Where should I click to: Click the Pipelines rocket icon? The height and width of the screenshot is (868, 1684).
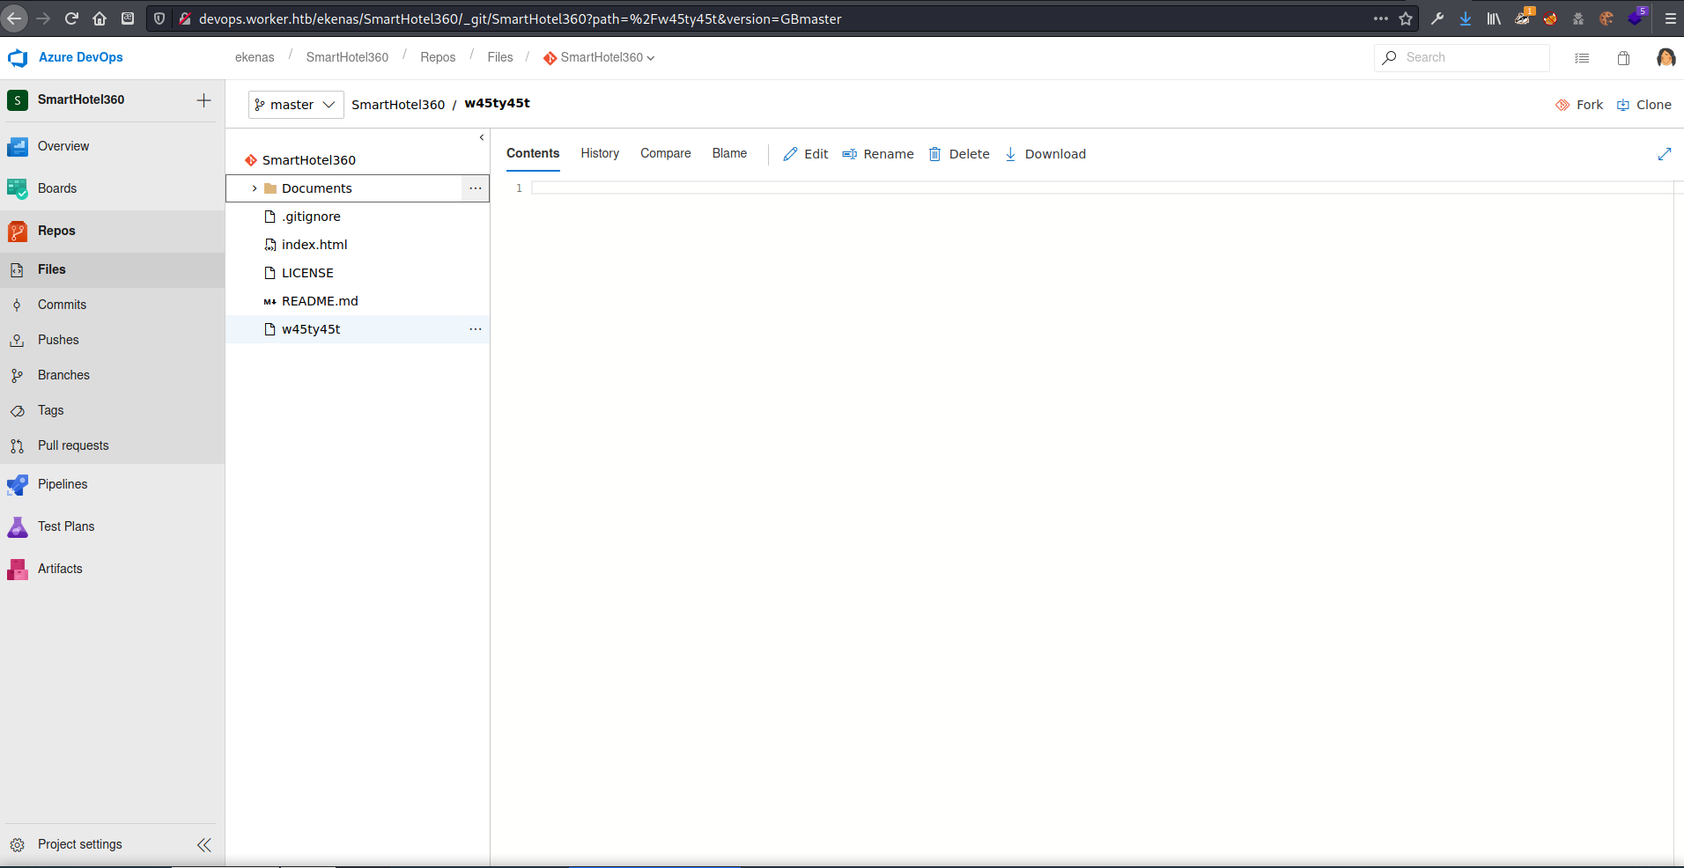[18, 484]
